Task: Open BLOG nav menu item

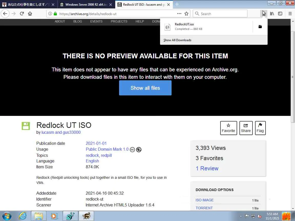Action: [x=78, y=21]
